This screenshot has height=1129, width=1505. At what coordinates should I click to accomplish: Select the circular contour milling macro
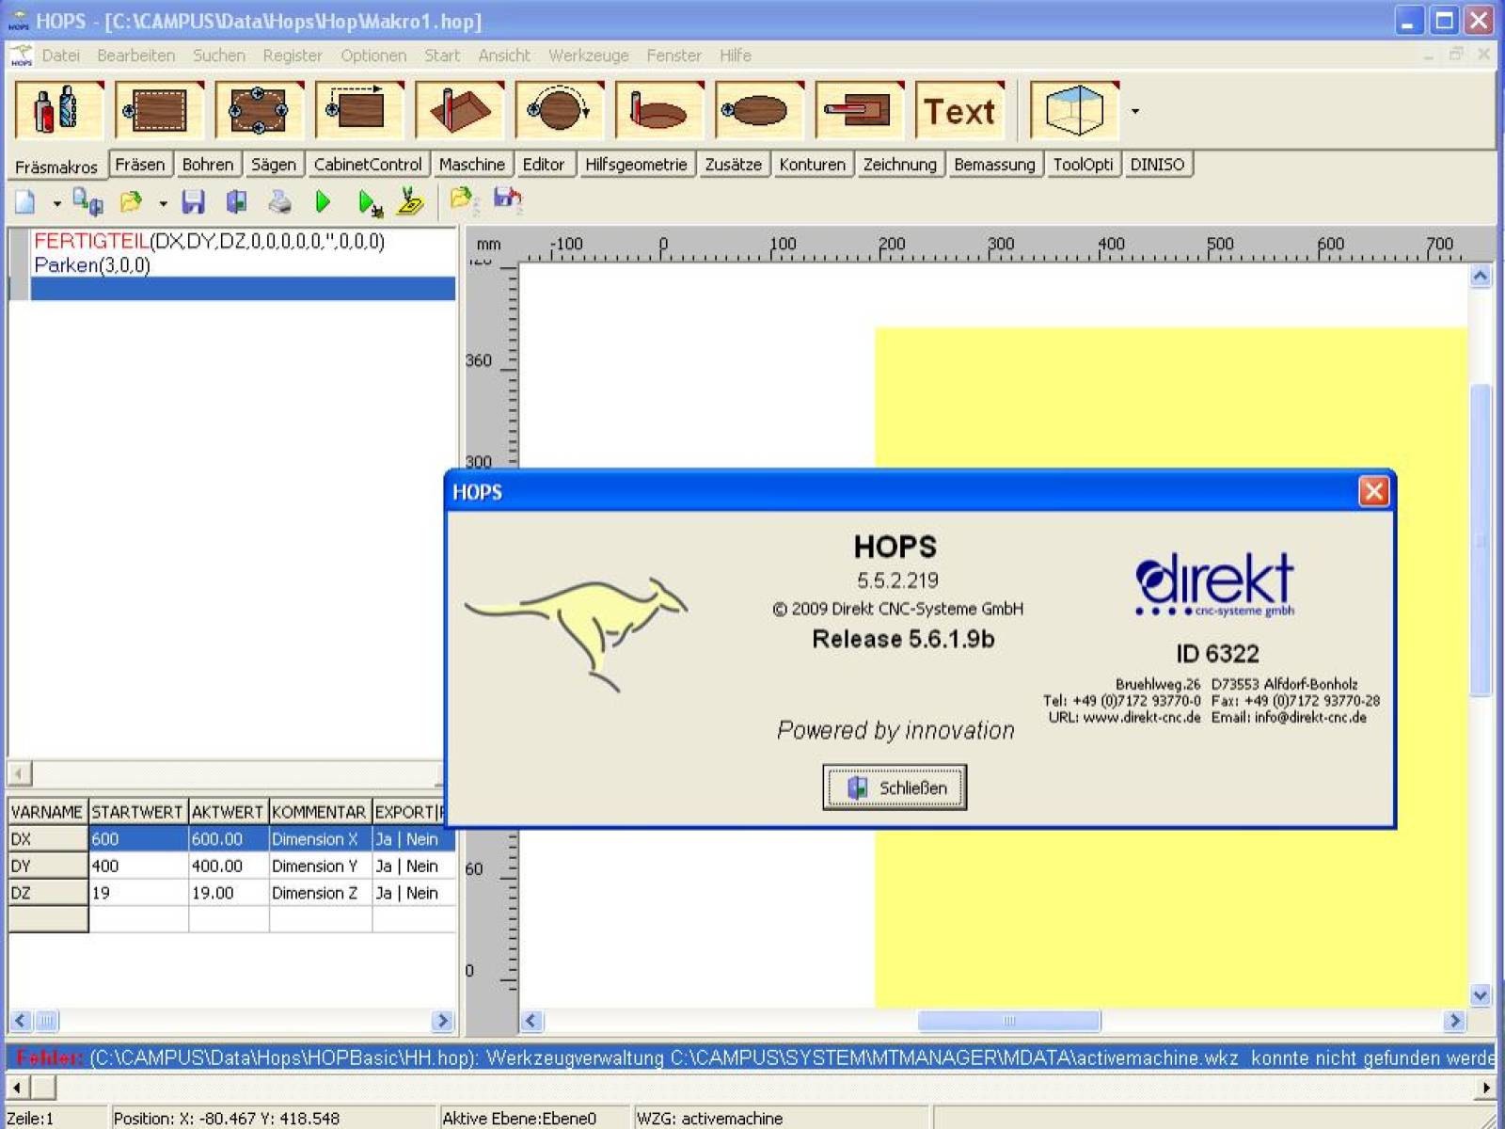(x=559, y=110)
